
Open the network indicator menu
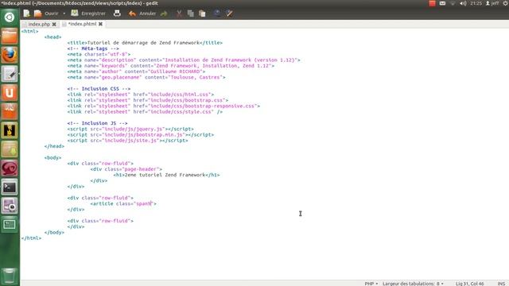tap(453, 3)
